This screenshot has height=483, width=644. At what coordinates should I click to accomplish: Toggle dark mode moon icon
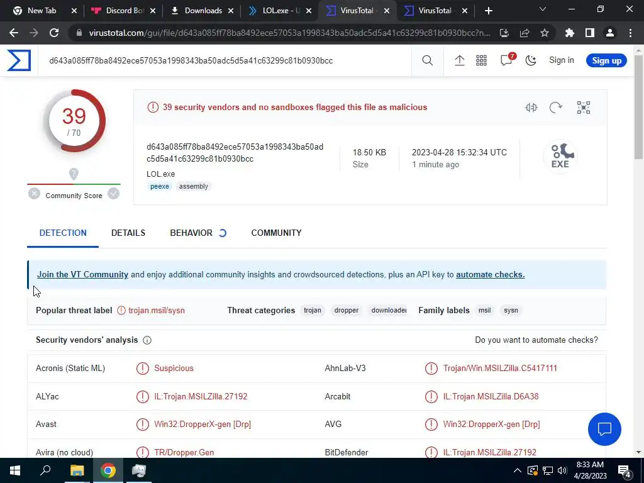[x=531, y=60]
